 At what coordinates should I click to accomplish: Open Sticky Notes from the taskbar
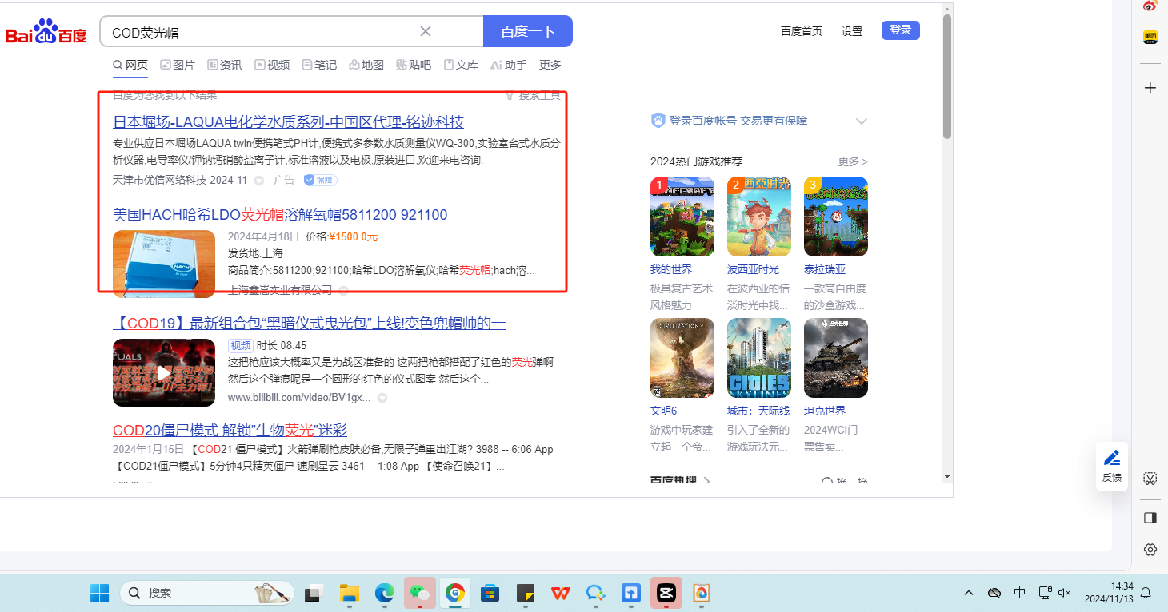tap(526, 593)
